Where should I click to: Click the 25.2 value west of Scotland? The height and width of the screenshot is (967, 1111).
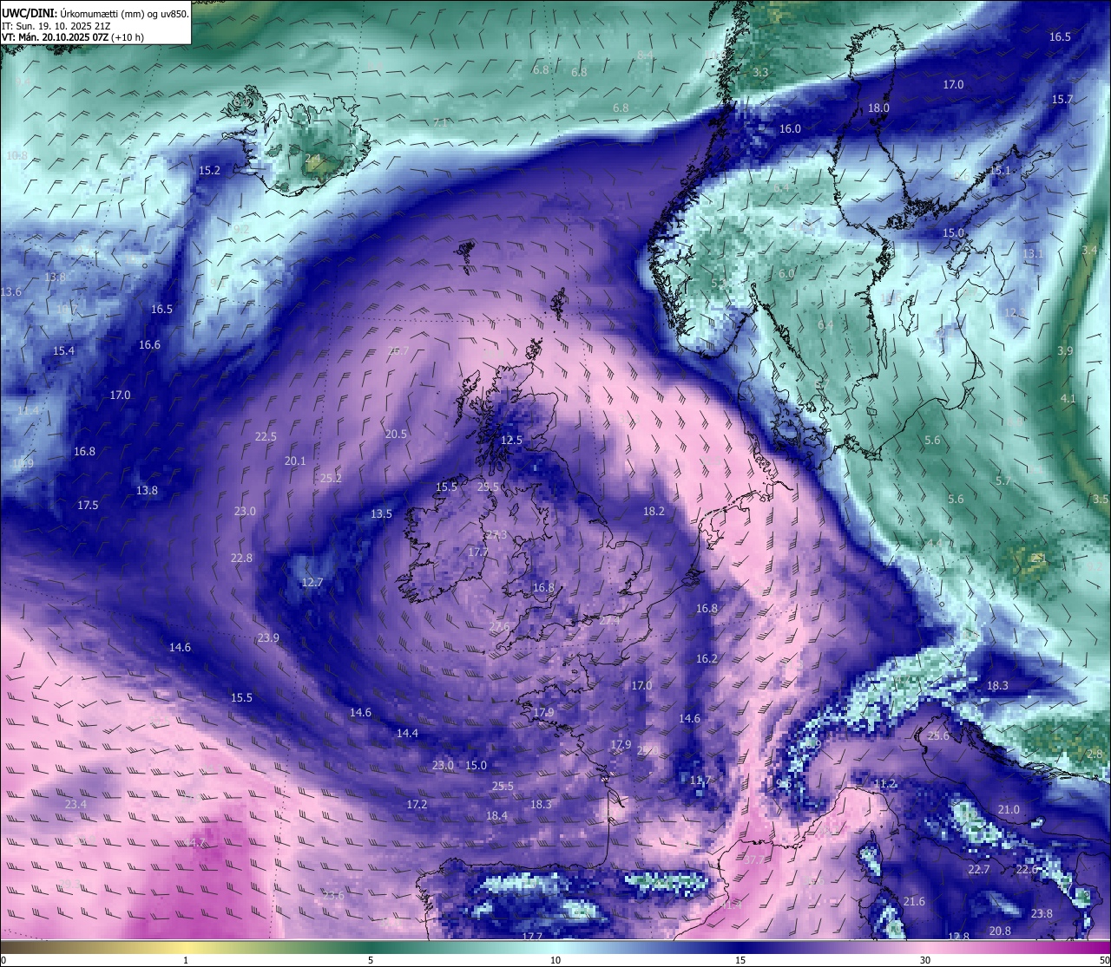pos(331,479)
